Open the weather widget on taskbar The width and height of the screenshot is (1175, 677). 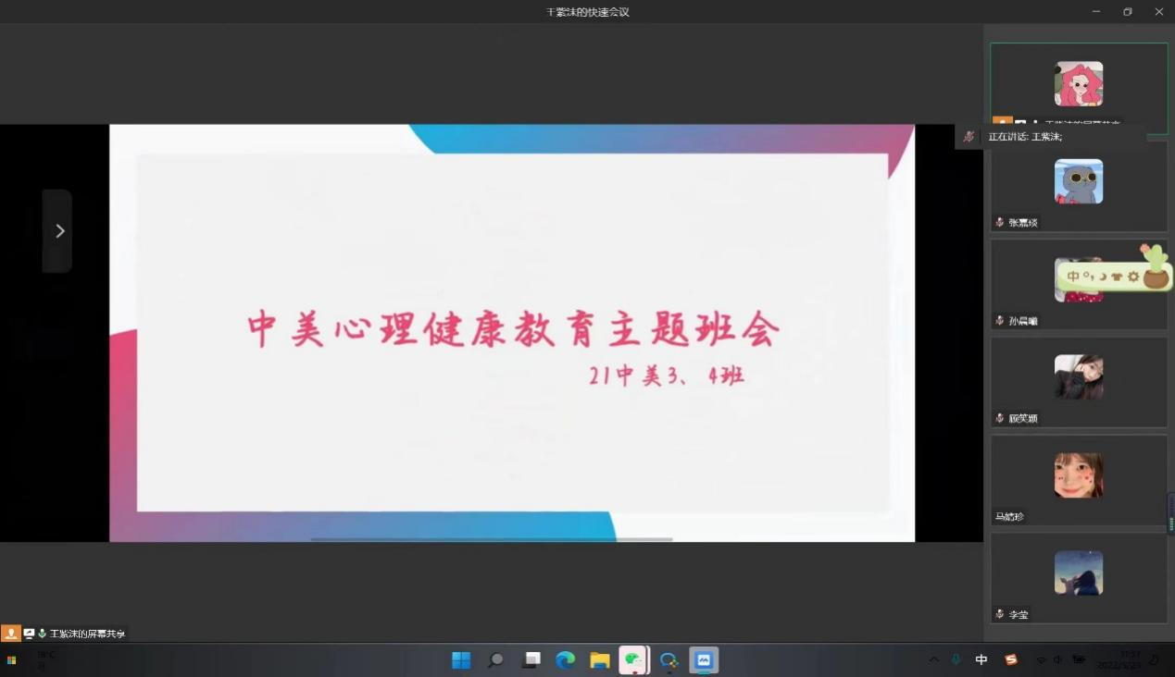[45, 660]
